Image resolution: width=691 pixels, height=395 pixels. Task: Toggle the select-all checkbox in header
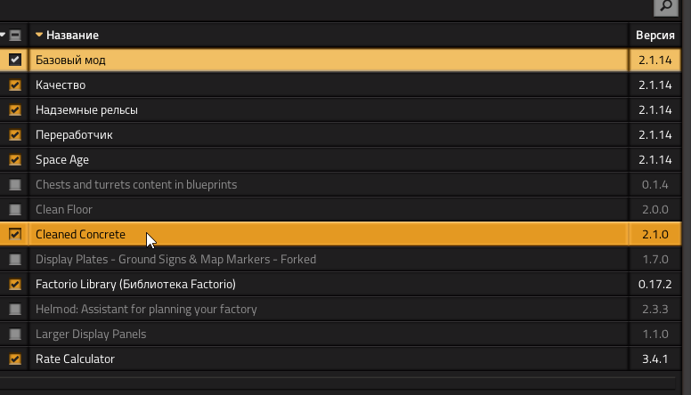point(15,36)
